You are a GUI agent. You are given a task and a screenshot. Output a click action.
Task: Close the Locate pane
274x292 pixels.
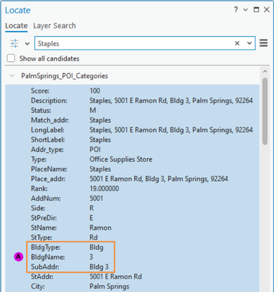(x=267, y=10)
